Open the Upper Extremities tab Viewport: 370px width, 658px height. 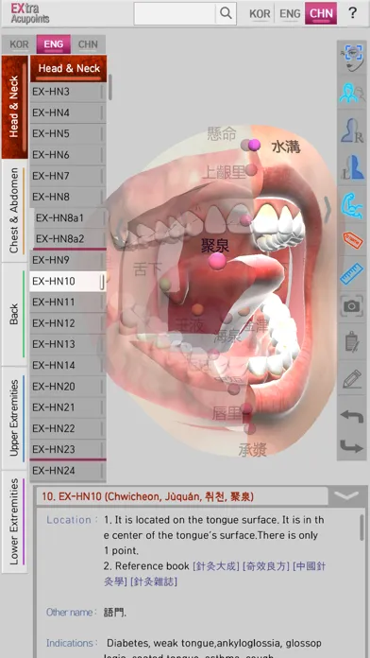coord(14,418)
